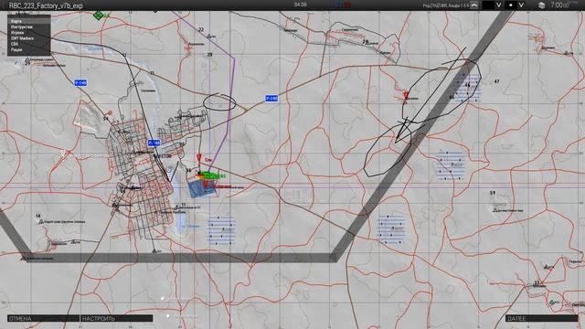Image resolution: width=585 pixels, height=329 pixels.
Task: Click the channel name label in the top bar
Action: click(x=445, y=5)
